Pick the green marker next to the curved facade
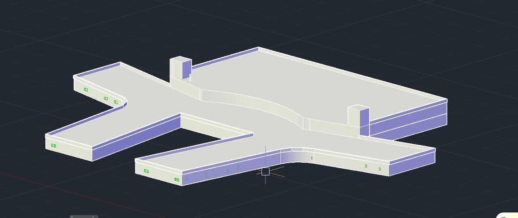 (312, 158)
